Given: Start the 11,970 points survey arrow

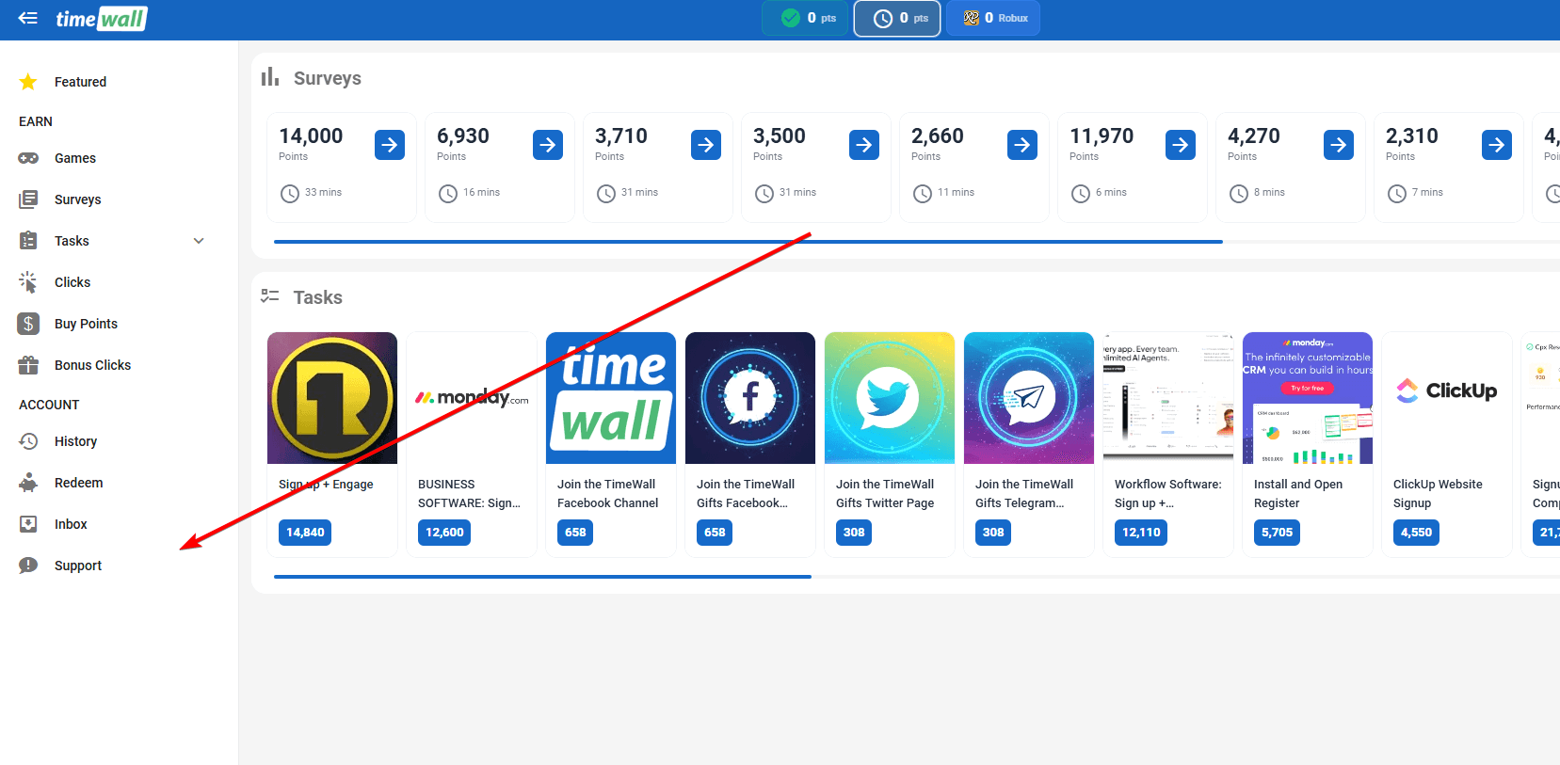Looking at the screenshot, I should click(x=1181, y=145).
